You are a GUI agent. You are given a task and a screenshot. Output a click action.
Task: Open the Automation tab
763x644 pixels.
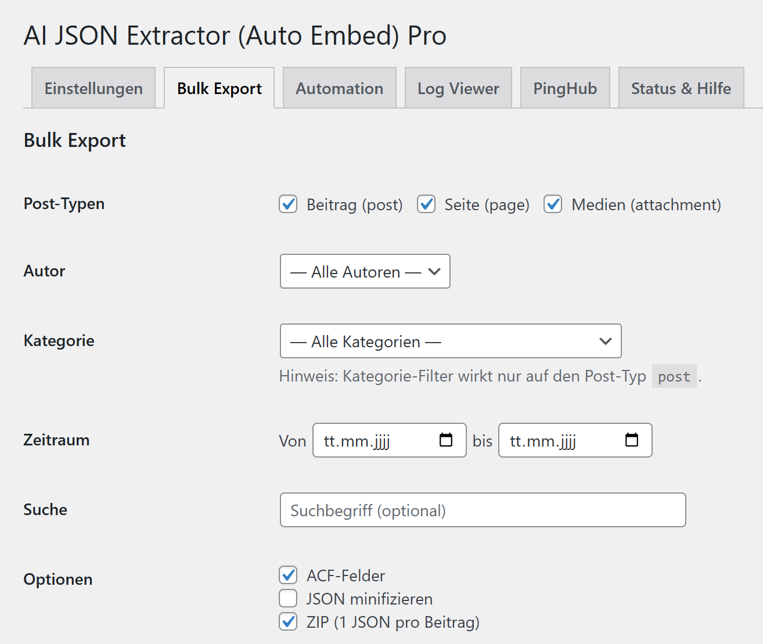coord(339,88)
